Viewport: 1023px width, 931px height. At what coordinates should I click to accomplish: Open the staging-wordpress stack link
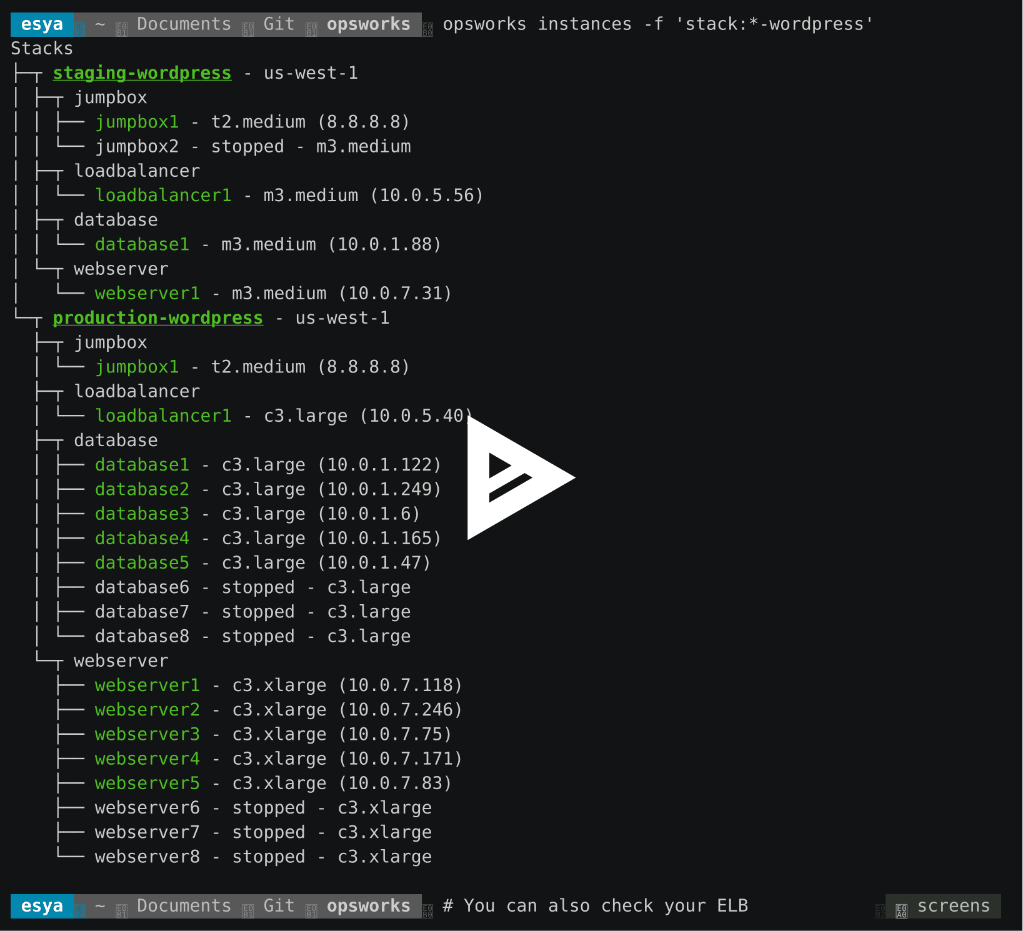[x=142, y=73]
